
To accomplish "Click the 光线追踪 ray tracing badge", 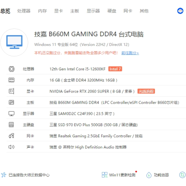I will click(146, 91).
